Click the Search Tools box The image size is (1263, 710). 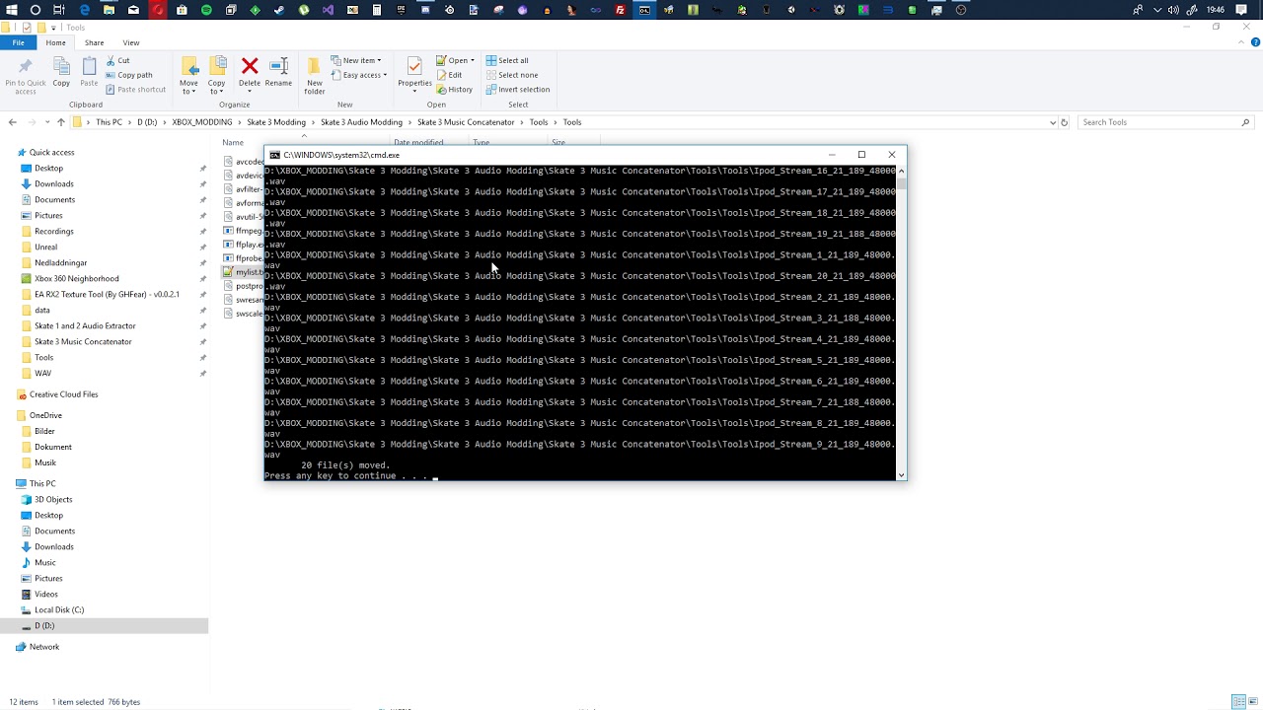1165,122
